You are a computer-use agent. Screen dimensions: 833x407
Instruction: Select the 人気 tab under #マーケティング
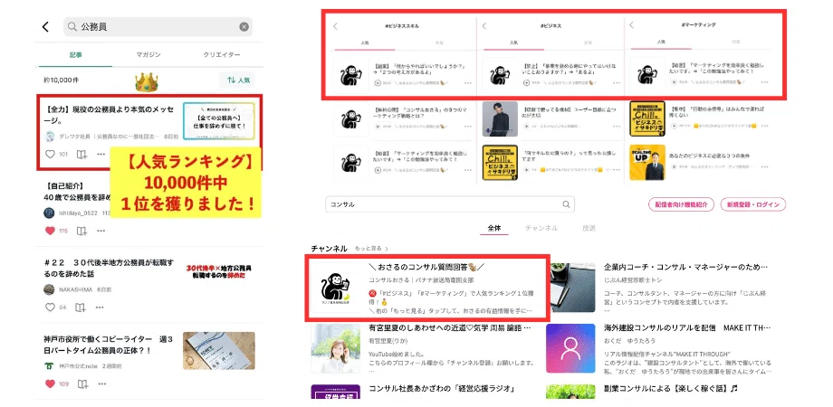661,42
